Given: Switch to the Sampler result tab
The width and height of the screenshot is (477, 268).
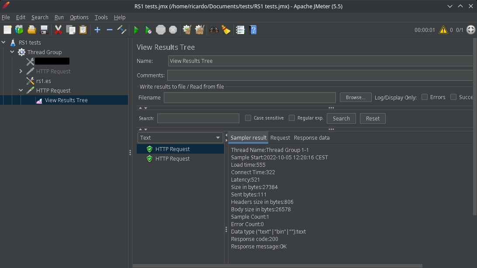Looking at the screenshot, I should (248, 138).
